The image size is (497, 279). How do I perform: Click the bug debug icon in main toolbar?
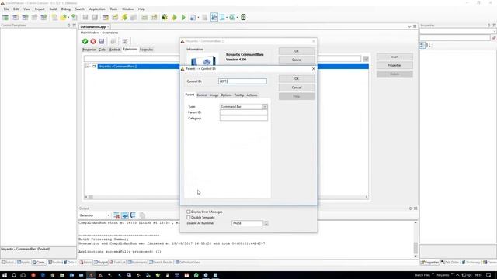click(164, 17)
